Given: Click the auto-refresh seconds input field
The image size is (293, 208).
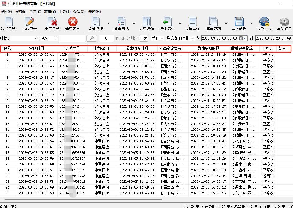Looking at the screenshot, I should 106,38.
